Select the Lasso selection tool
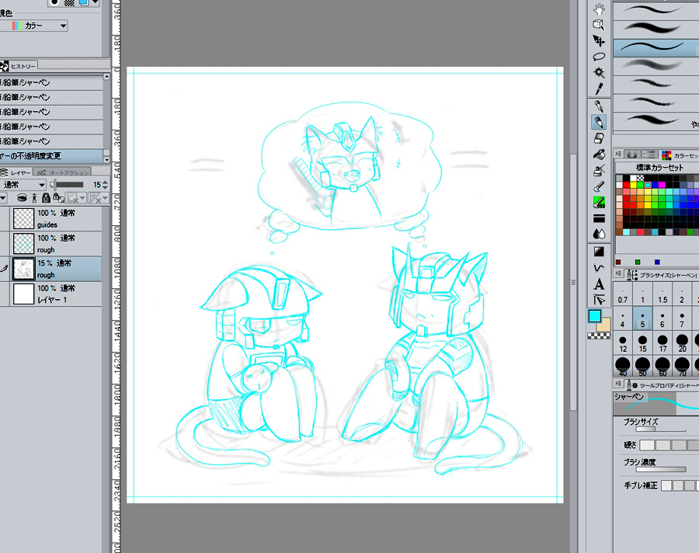The height and width of the screenshot is (553, 699). (599, 57)
